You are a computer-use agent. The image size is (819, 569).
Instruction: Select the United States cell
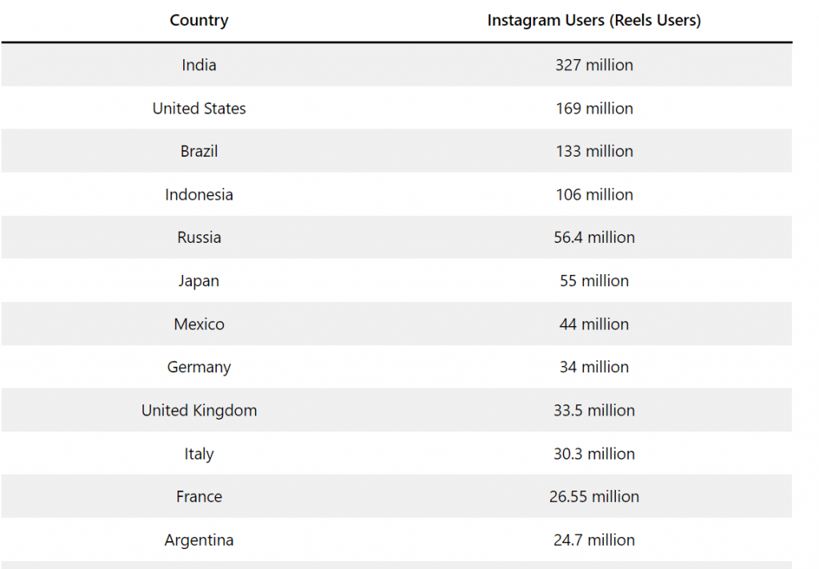click(199, 108)
